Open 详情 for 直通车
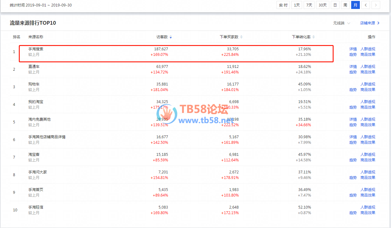Image resolution: width=391 pixels, height=228 pixels. tap(353, 67)
